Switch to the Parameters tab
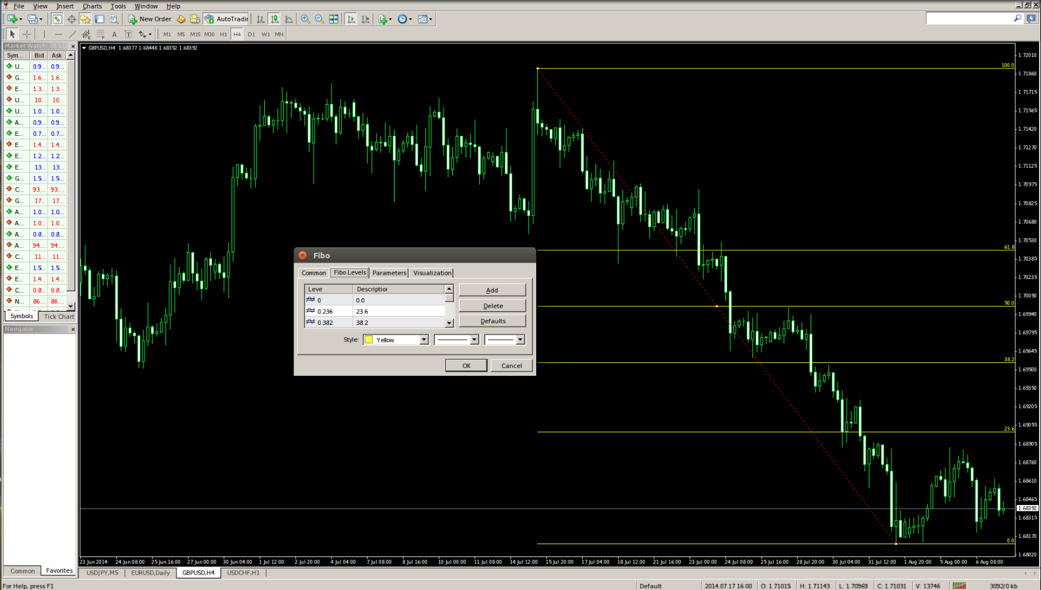Viewport: 1041px width, 590px height. [x=389, y=273]
